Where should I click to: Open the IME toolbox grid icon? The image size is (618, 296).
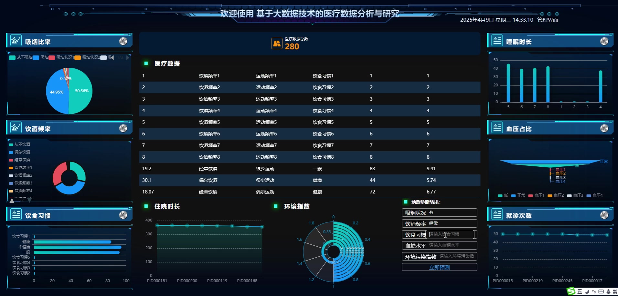(615, 291)
